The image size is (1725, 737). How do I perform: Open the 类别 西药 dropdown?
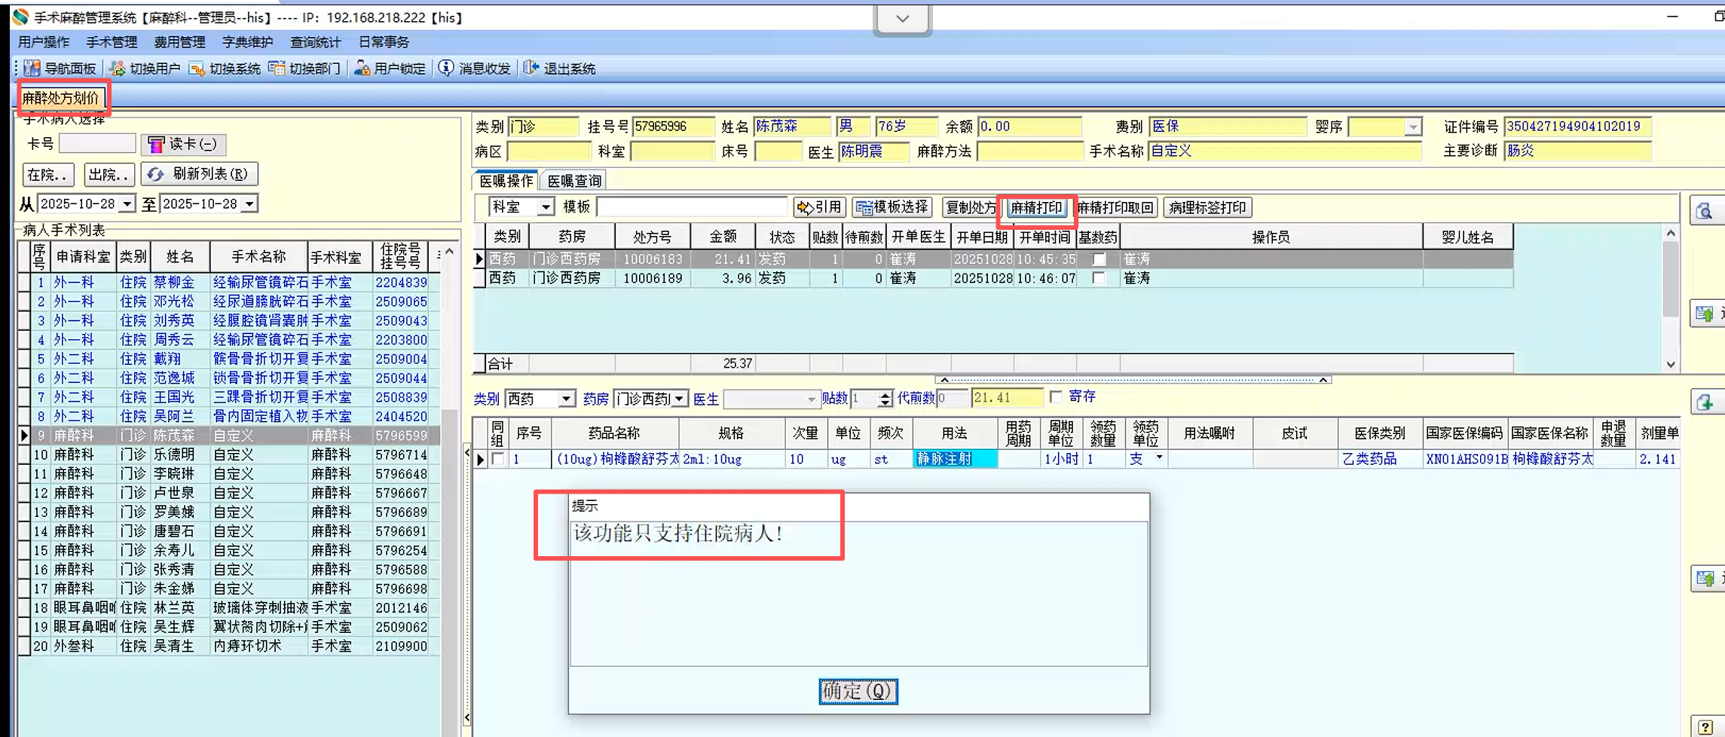pos(566,399)
